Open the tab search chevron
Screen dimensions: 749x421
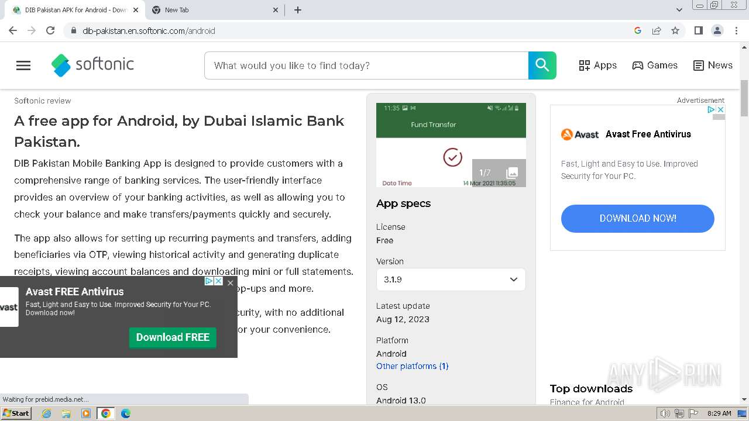point(679,10)
